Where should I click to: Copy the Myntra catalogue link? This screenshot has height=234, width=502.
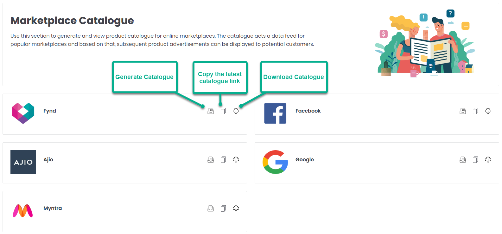point(223,208)
